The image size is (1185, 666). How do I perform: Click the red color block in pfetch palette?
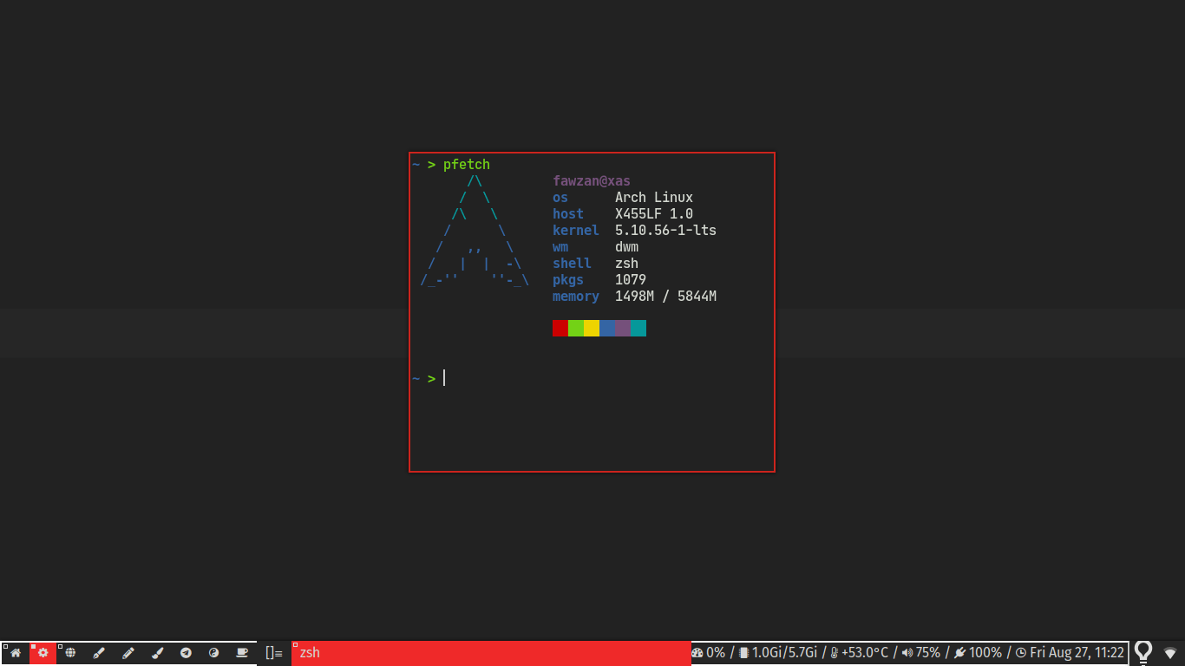(560, 328)
